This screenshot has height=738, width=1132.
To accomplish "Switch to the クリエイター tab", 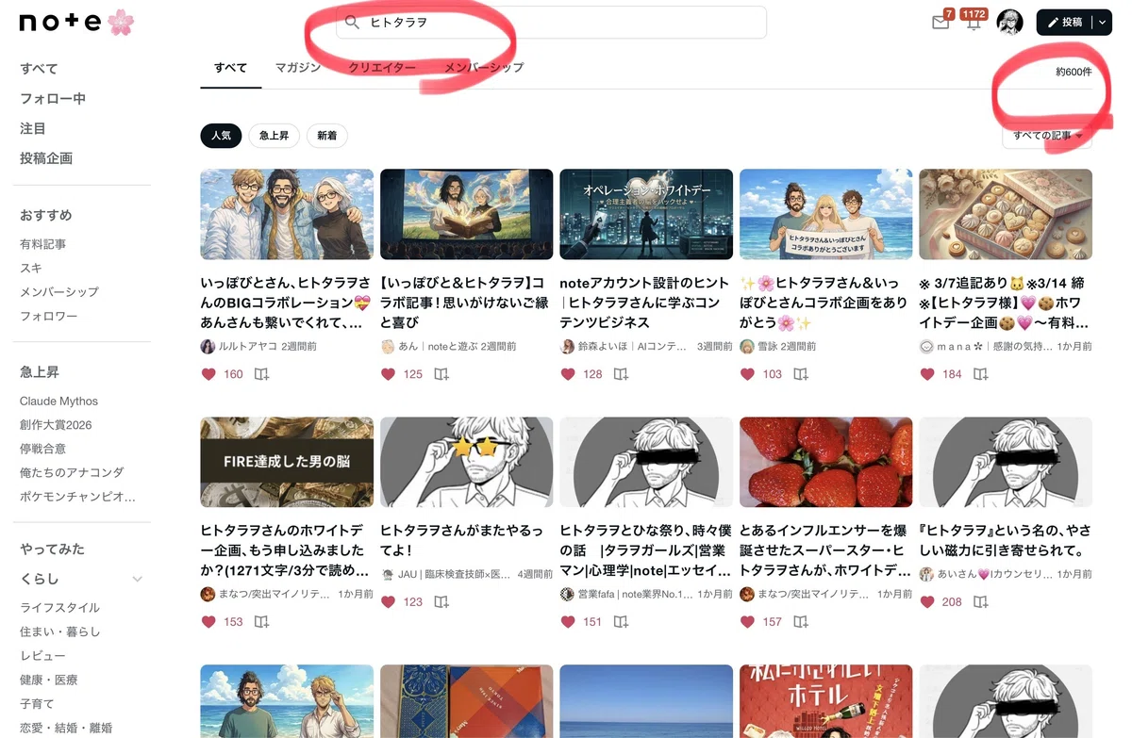I will coord(382,68).
